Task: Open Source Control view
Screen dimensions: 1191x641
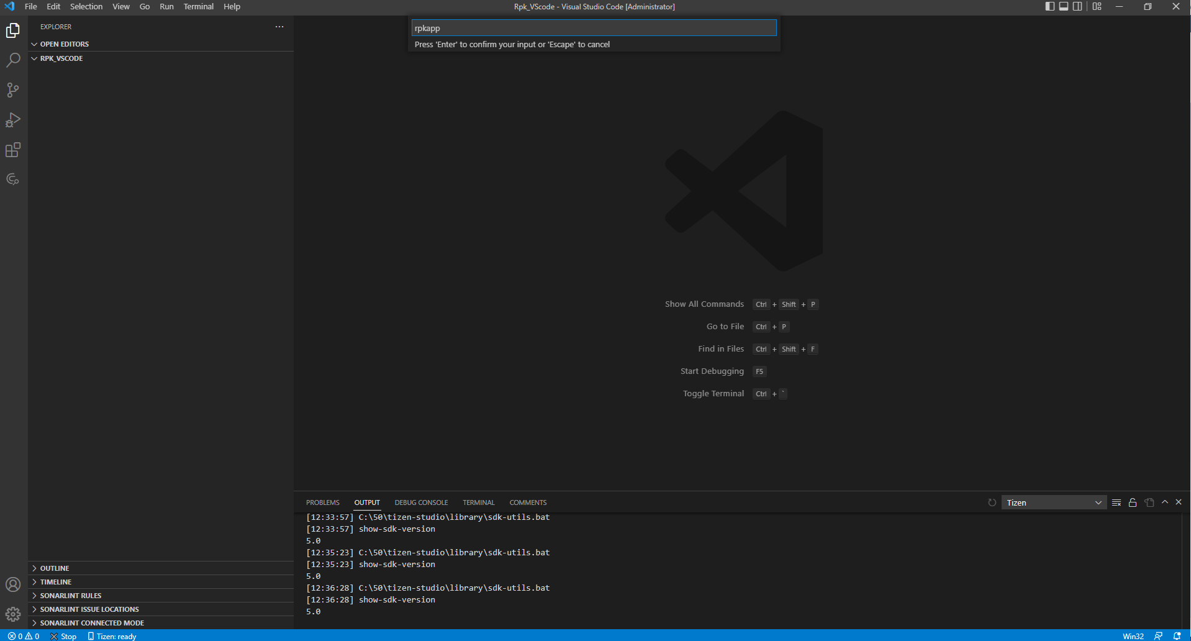Action: [13, 90]
